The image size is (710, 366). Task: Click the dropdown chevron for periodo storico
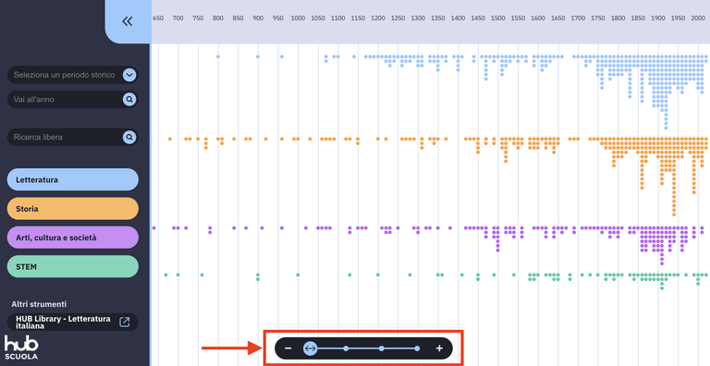129,75
